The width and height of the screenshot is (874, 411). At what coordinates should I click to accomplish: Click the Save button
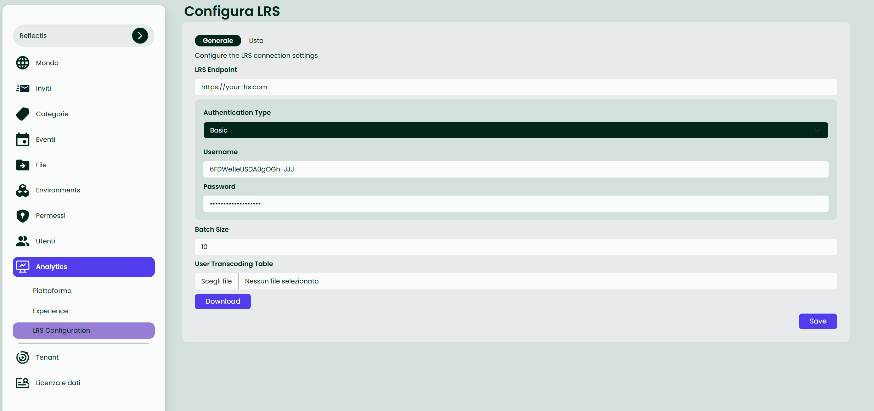[x=818, y=321]
